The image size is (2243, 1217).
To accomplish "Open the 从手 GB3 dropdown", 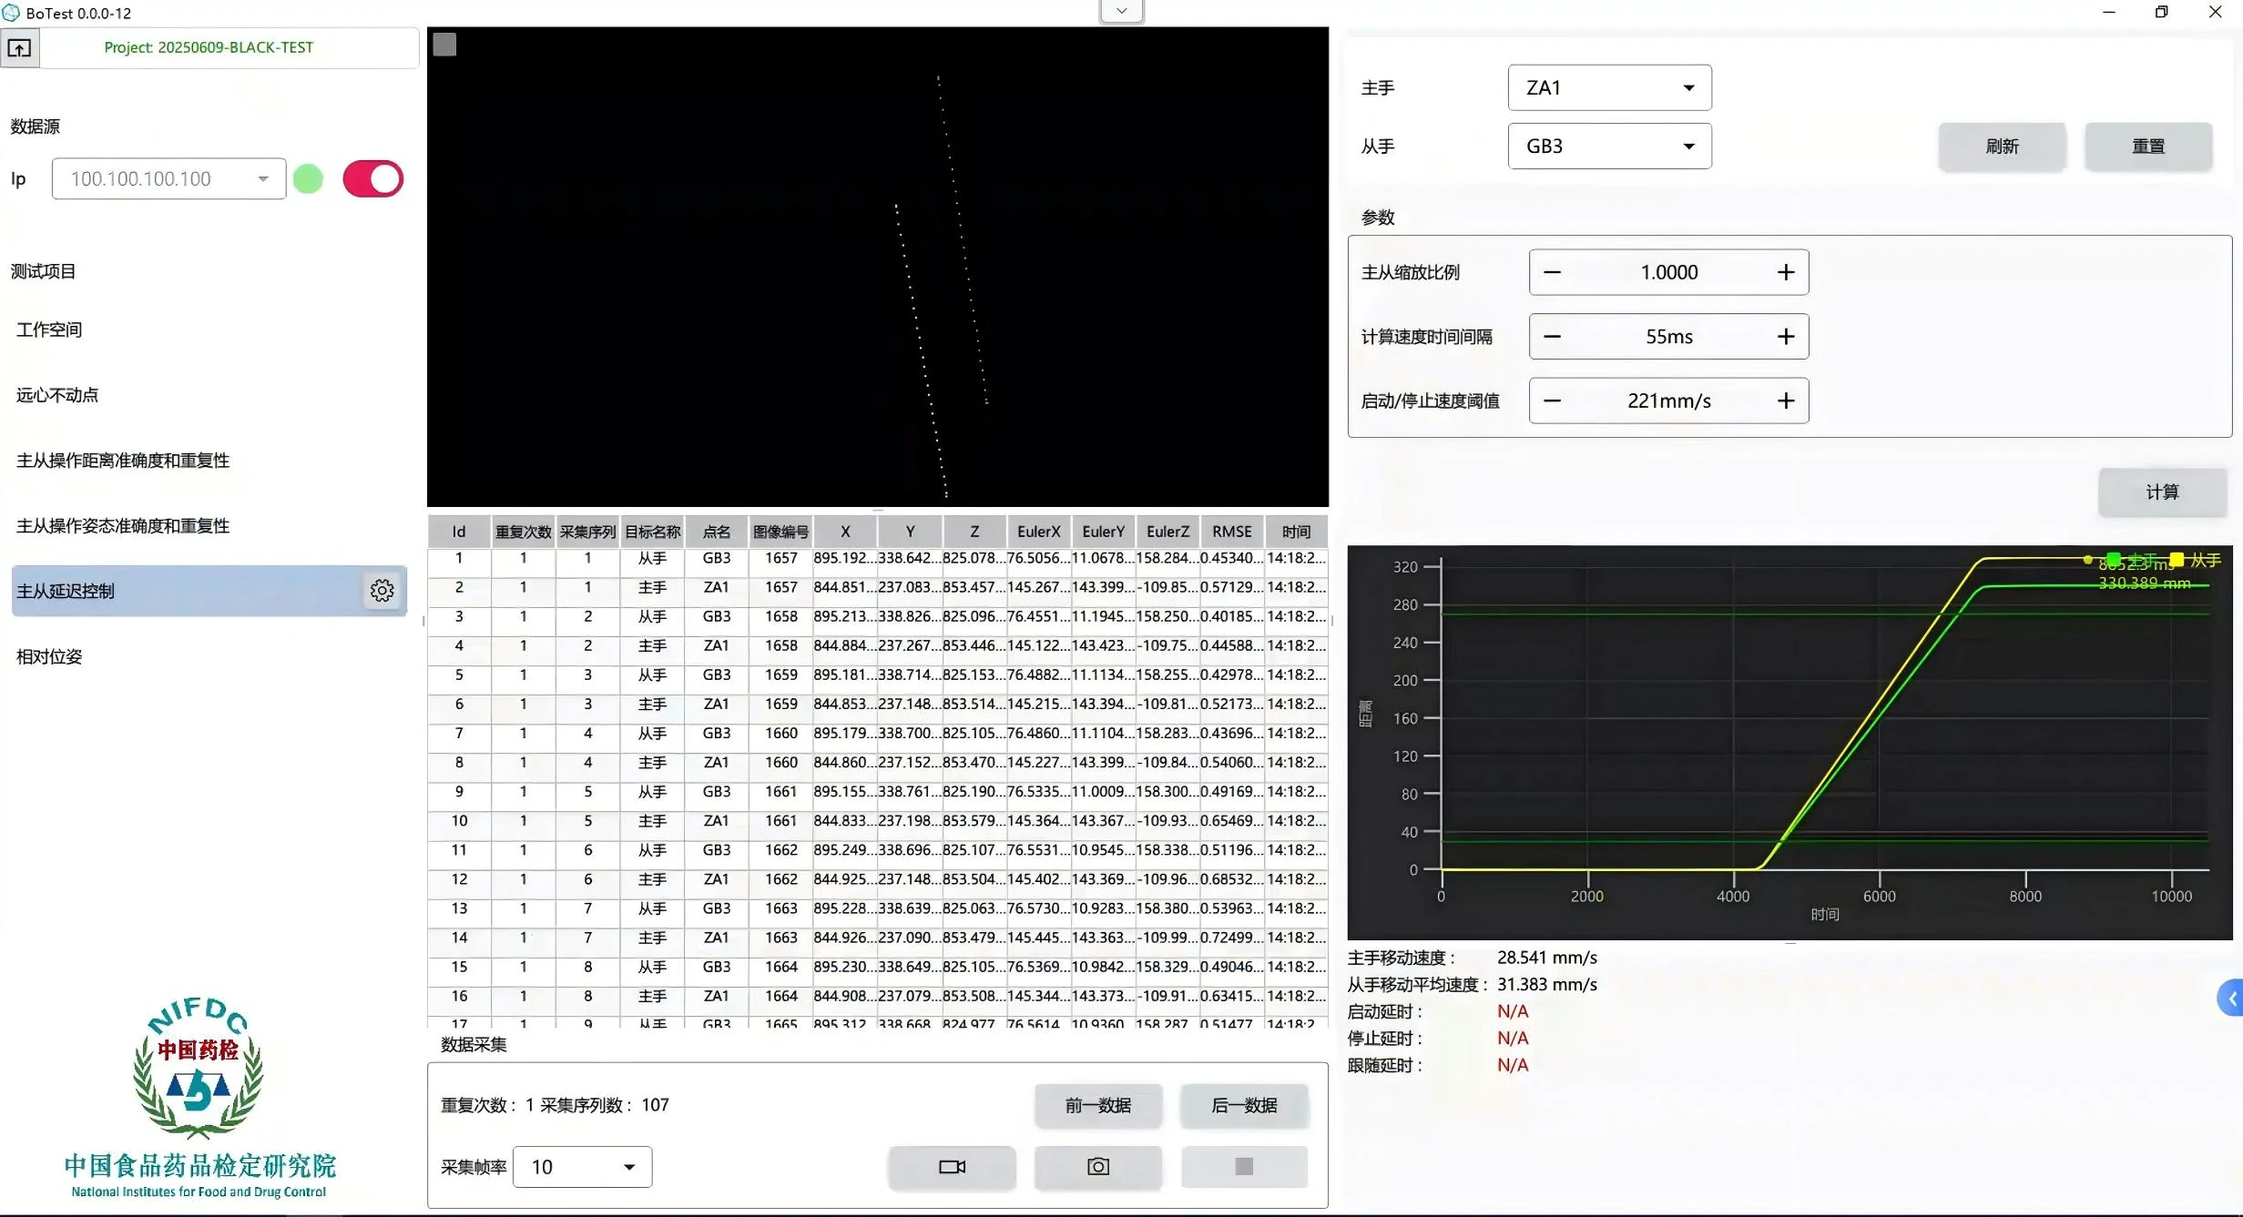I will pyautogui.click(x=1609, y=146).
